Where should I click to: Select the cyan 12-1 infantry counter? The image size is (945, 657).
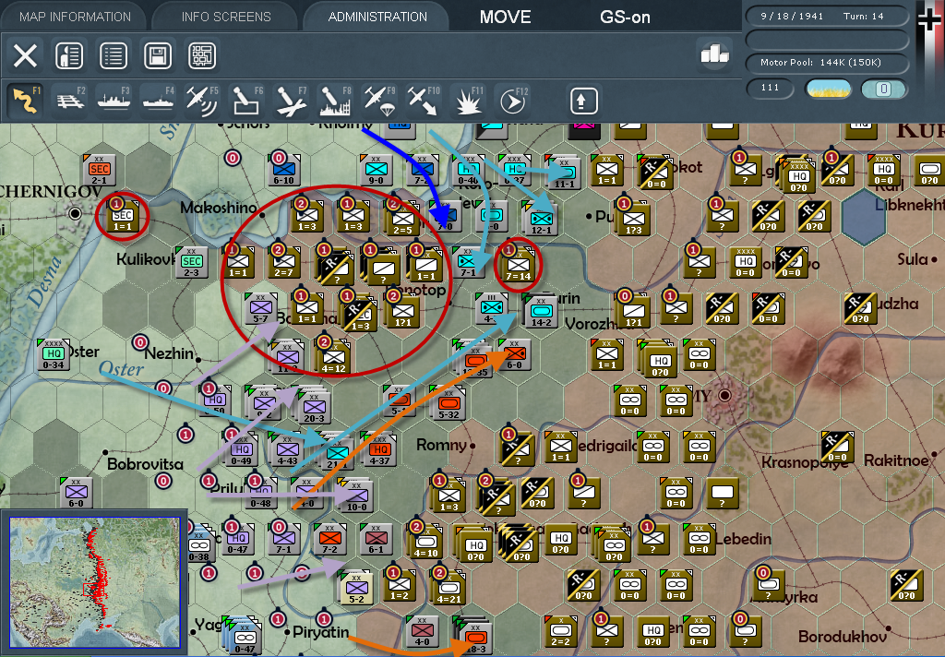(x=541, y=220)
